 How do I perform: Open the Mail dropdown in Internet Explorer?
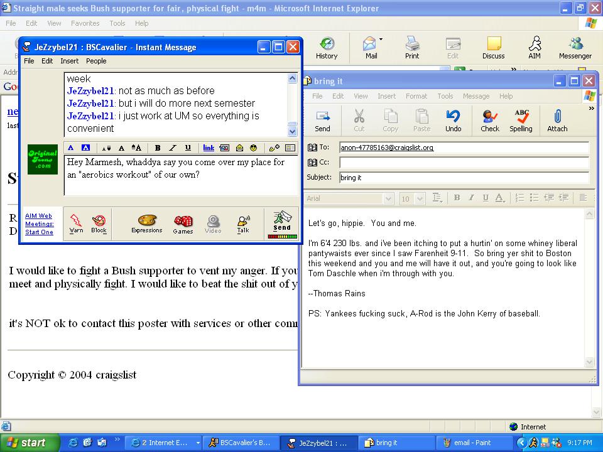pos(381,40)
